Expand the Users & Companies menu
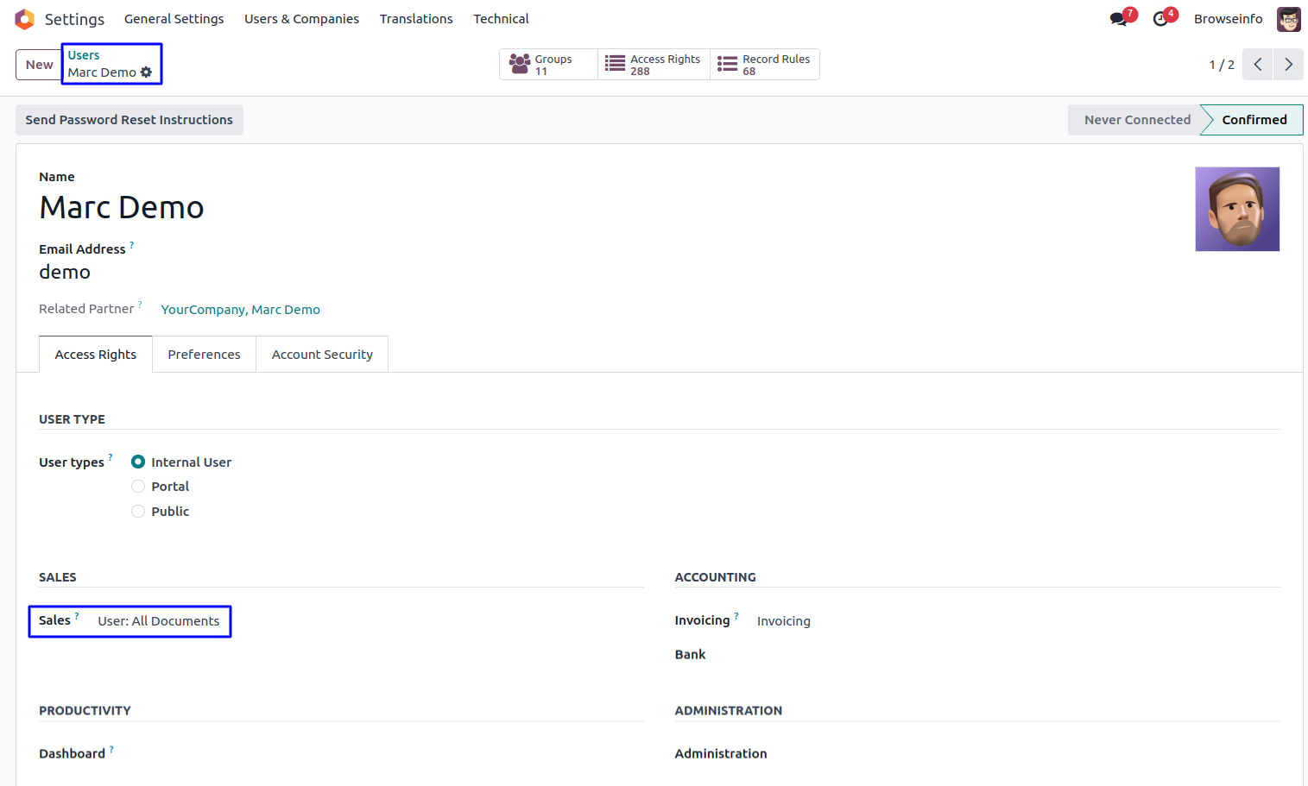Screen dimensions: 1308x786 click(301, 19)
